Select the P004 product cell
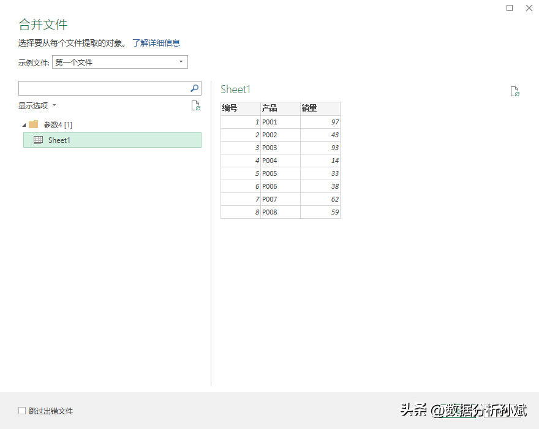The image size is (539, 429). pyautogui.click(x=281, y=161)
